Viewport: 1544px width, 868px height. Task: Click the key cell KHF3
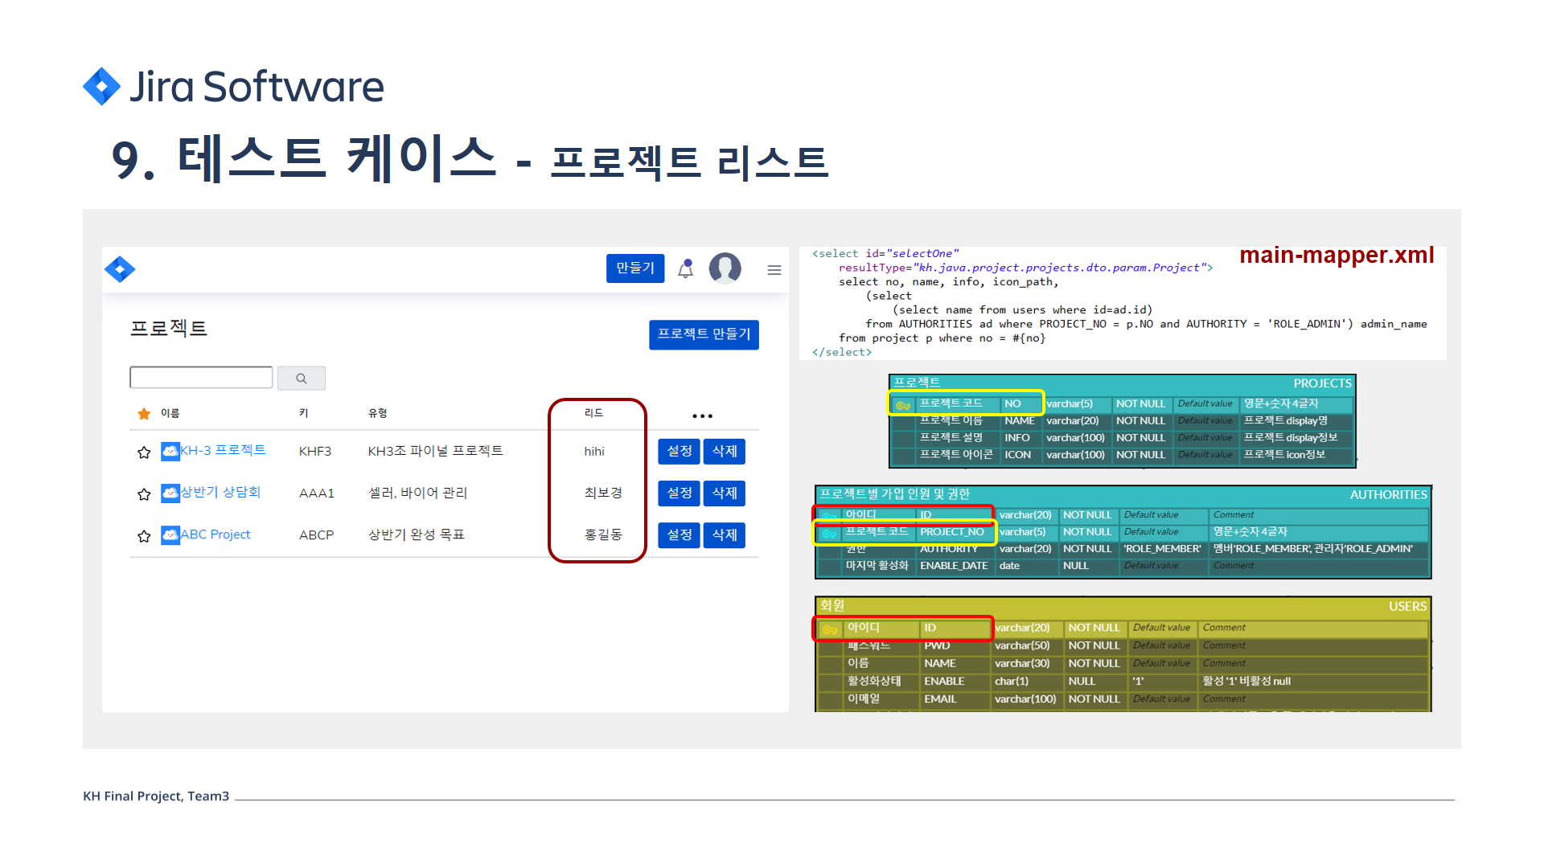[315, 452]
